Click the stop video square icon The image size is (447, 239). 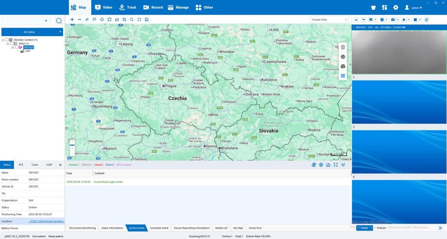pos(415,20)
